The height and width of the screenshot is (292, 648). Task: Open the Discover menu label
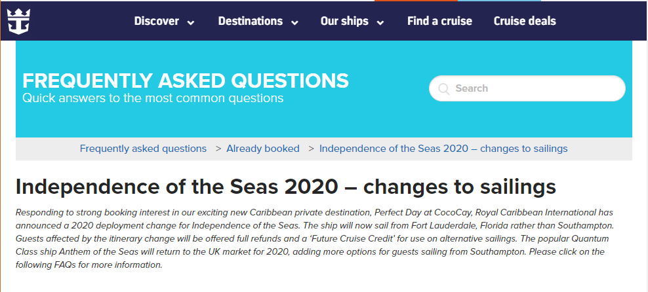pos(156,21)
